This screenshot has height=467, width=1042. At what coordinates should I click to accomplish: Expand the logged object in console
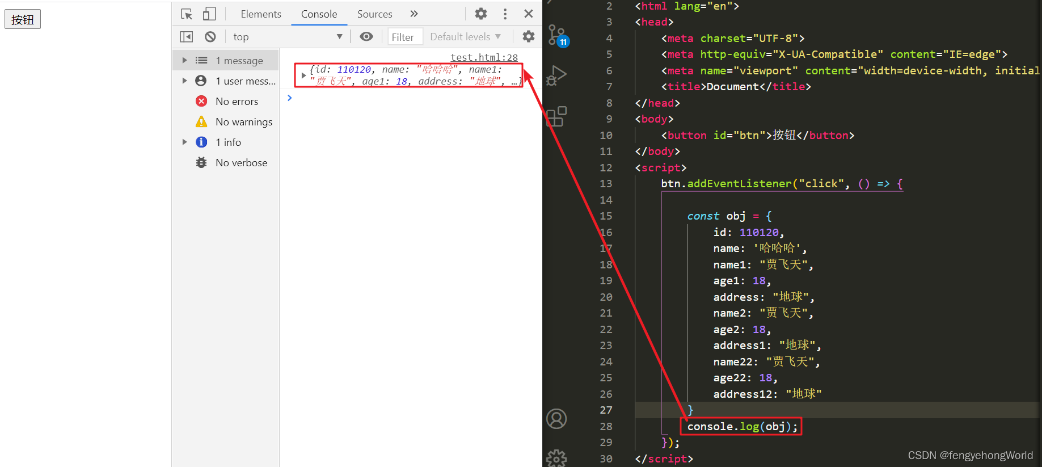[303, 75]
